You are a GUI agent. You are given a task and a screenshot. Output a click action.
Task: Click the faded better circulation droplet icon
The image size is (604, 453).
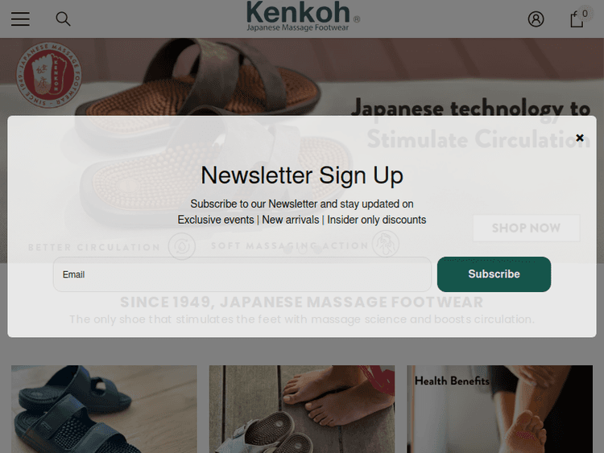pyautogui.click(x=182, y=246)
